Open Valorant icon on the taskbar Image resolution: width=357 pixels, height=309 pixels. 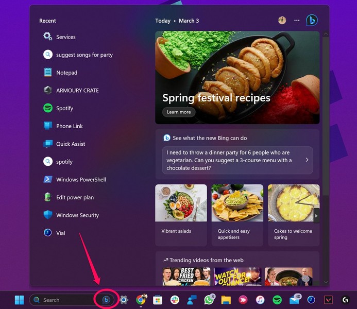(x=328, y=300)
